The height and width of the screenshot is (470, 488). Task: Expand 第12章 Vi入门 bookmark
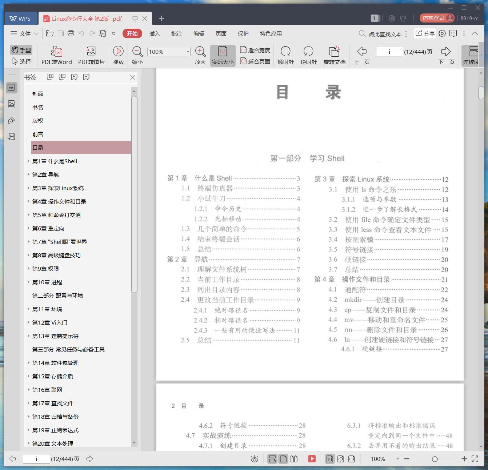28,322
